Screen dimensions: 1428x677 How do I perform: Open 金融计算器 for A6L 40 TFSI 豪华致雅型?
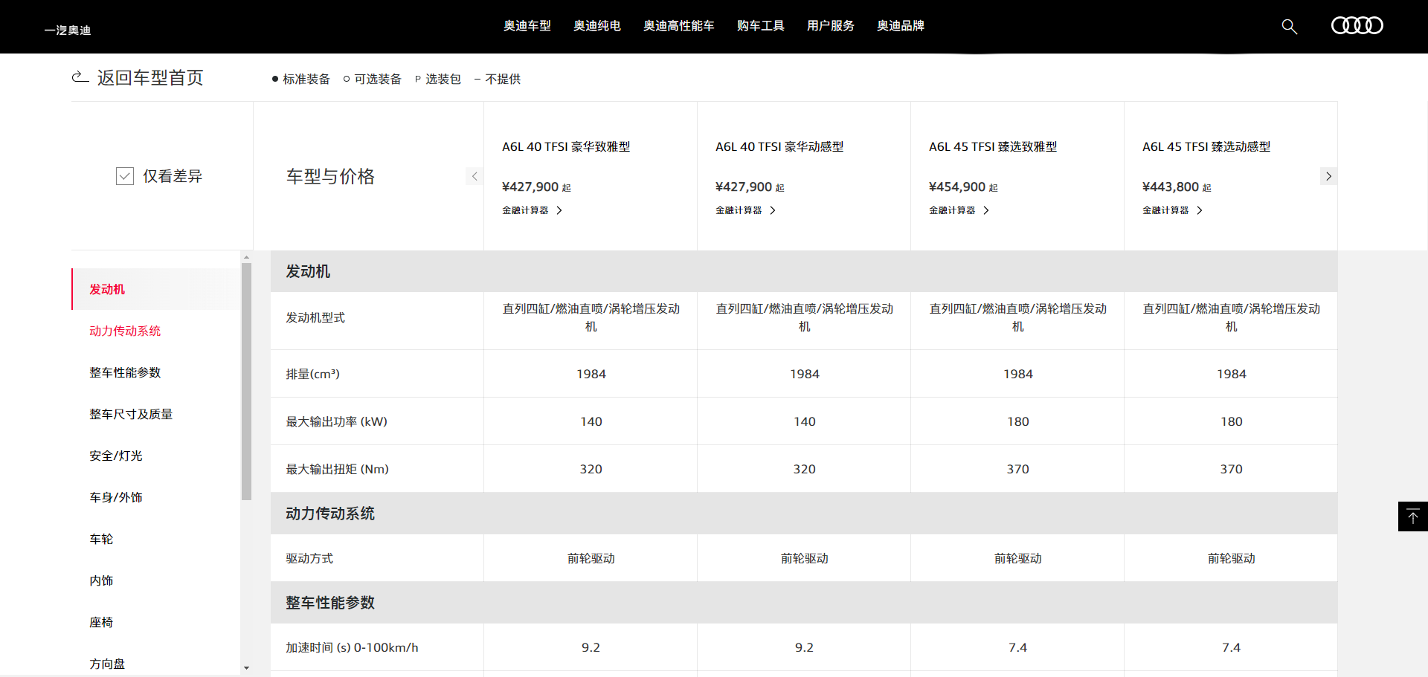(532, 210)
